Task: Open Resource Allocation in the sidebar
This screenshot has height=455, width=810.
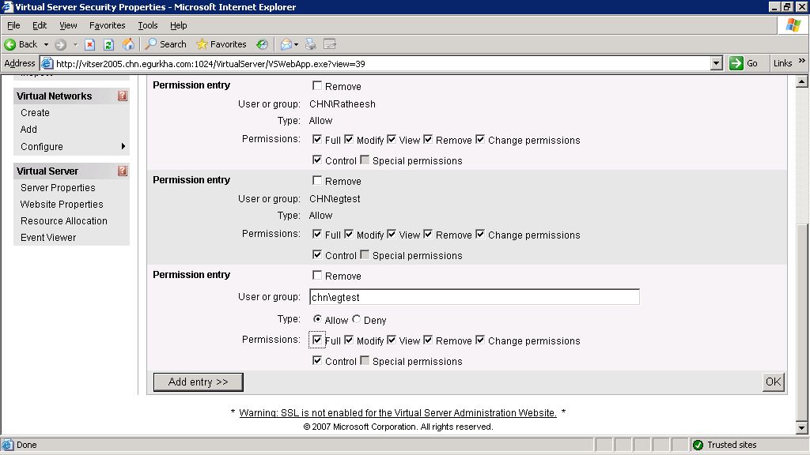Action: tap(64, 221)
